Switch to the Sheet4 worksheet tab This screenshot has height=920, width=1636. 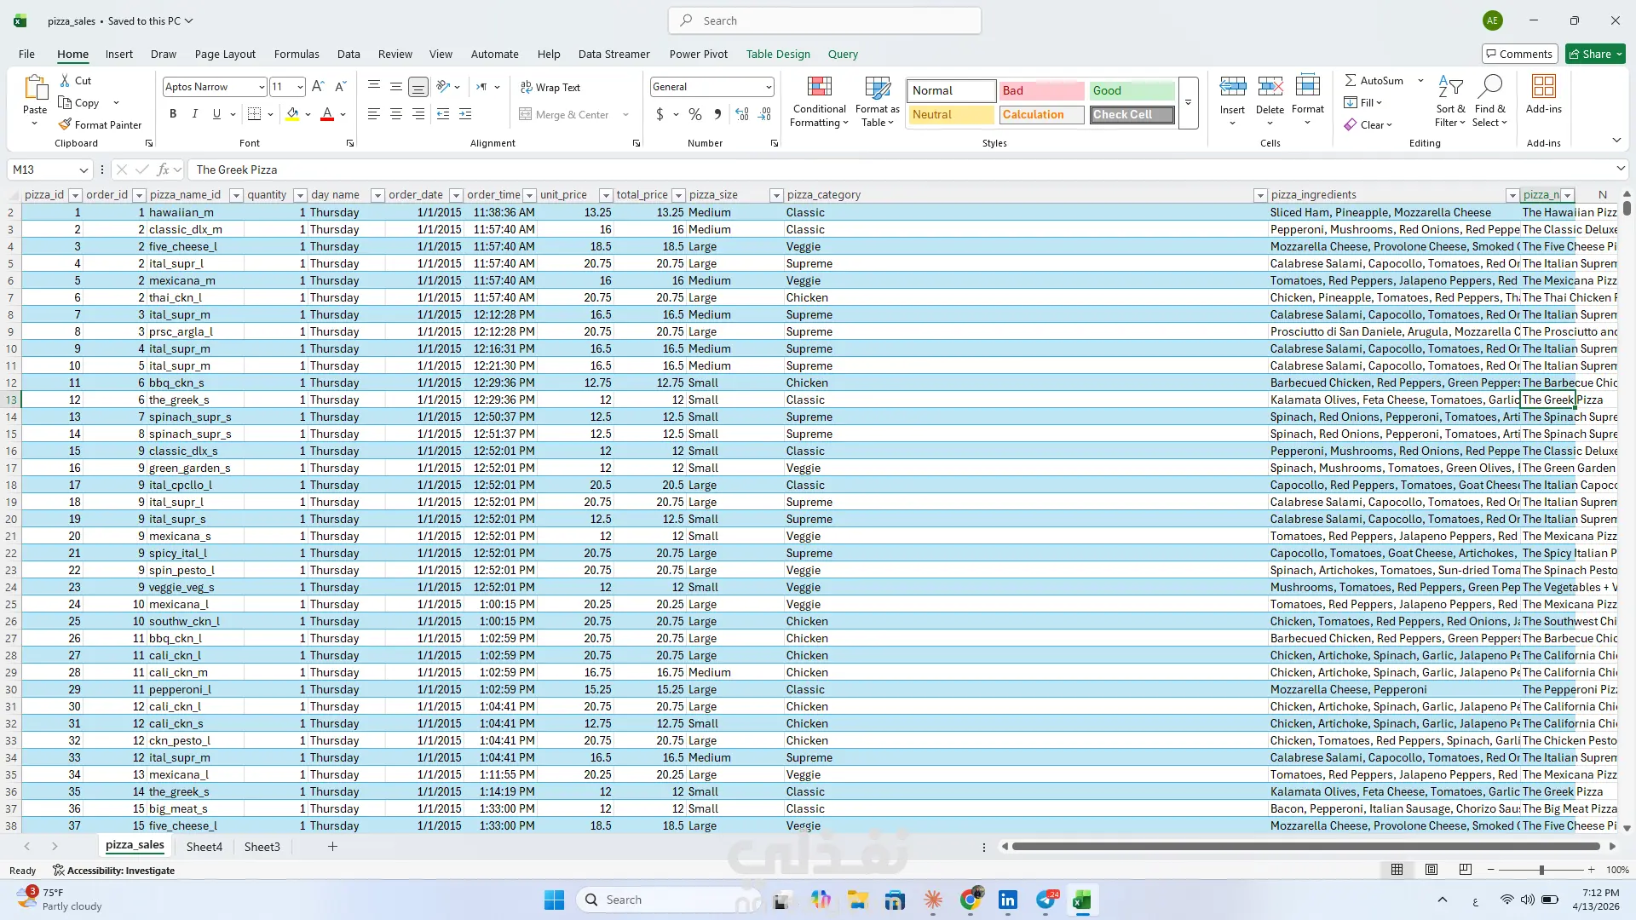pos(204,847)
